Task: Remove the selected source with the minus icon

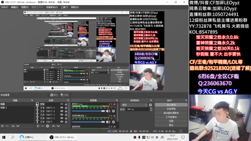Action: [42, 126]
